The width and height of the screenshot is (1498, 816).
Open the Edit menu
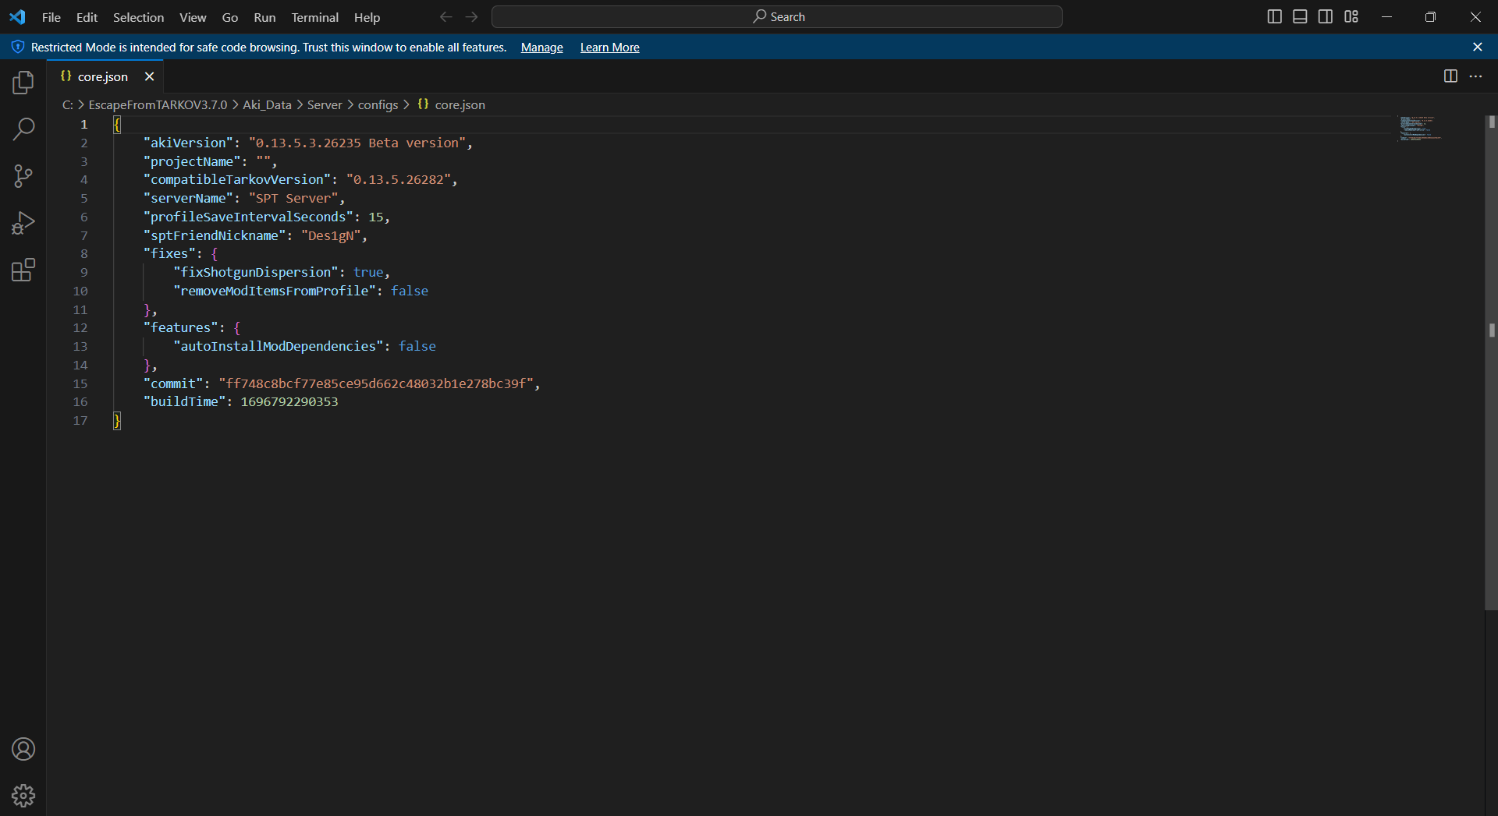point(87,17)
